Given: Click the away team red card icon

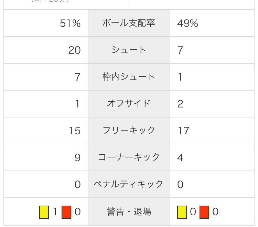Looking at the screenshot, I should (x=204, y=212).
